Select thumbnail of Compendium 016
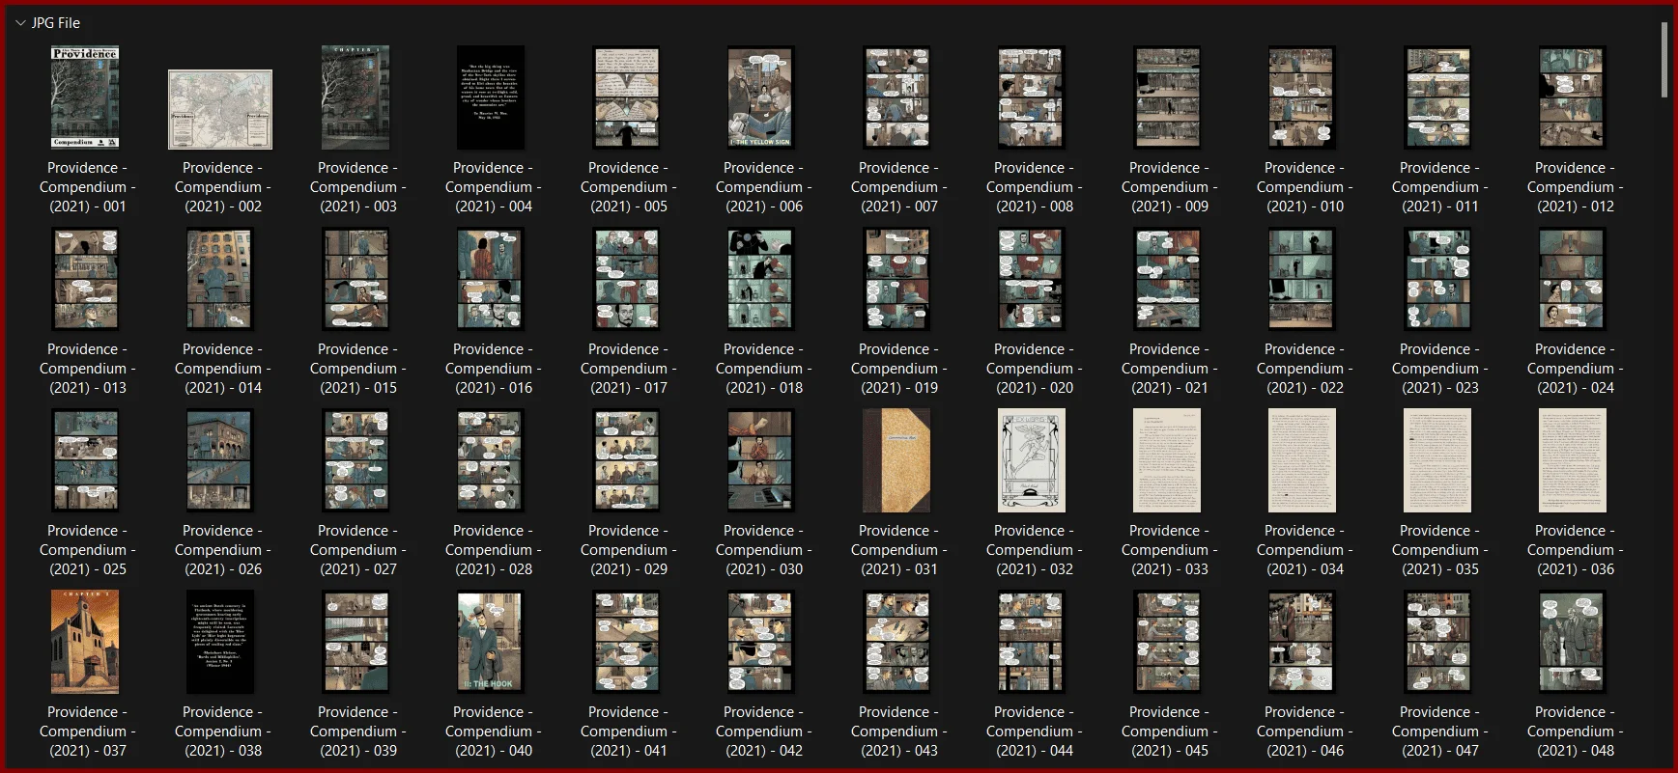This screenshot has height=773, width=1678. click(491, 279)
